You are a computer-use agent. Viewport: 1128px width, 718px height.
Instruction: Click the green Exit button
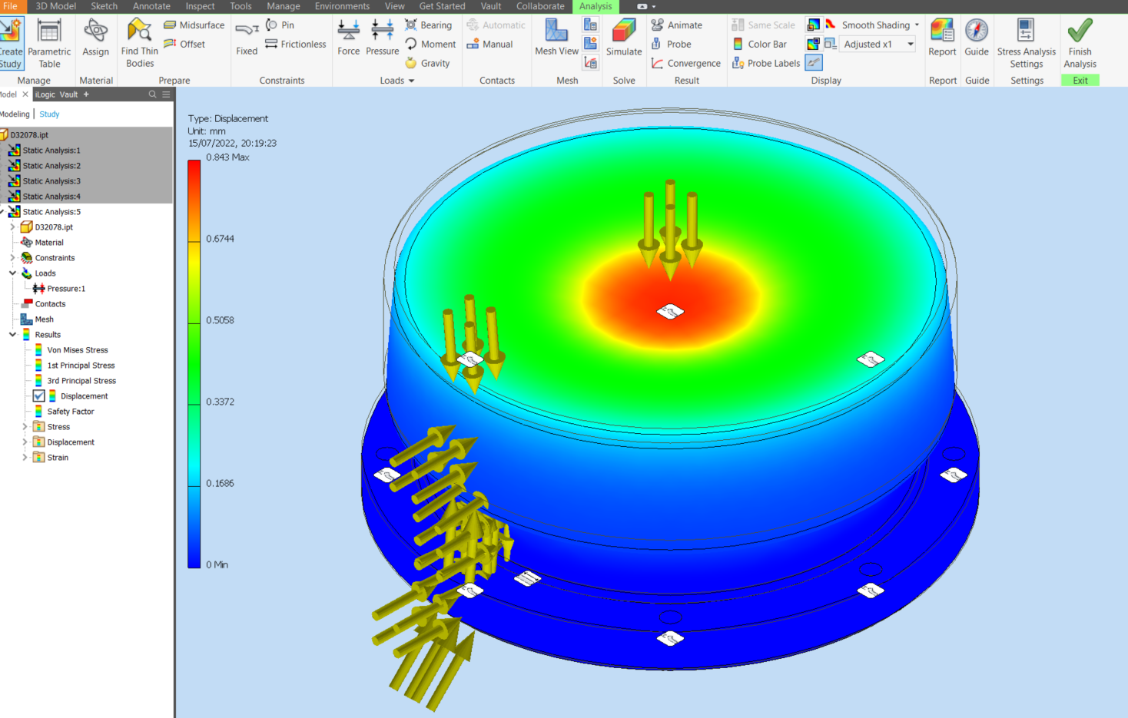click(x=1080, y=79)
